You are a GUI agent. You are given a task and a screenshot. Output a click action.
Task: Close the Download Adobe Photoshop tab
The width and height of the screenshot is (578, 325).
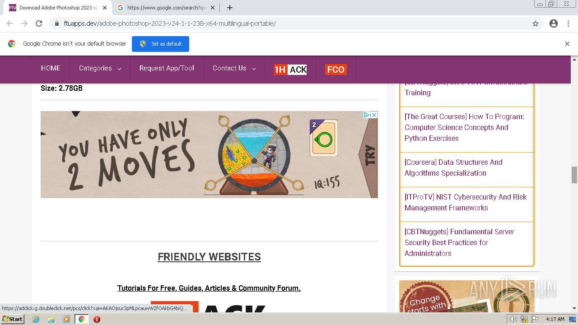coord(105,8)
